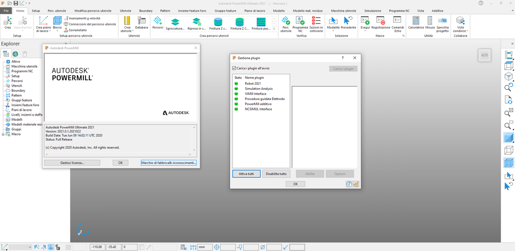Click the Gestisci licenza... button
The height and width of the screenshot is (251, 515).
[x=72, y=163]
